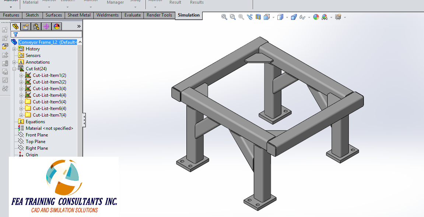This screenshot has width=424, height=217.
Task: Open View Settings dropdown arrow
Action: pos(345,18)
